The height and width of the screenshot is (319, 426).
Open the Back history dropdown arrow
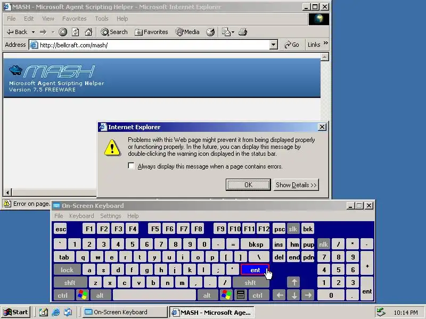pyautogui.click(x=33, y=32)
